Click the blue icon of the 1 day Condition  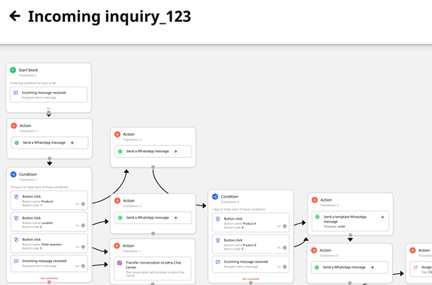(x=215, y=196)
